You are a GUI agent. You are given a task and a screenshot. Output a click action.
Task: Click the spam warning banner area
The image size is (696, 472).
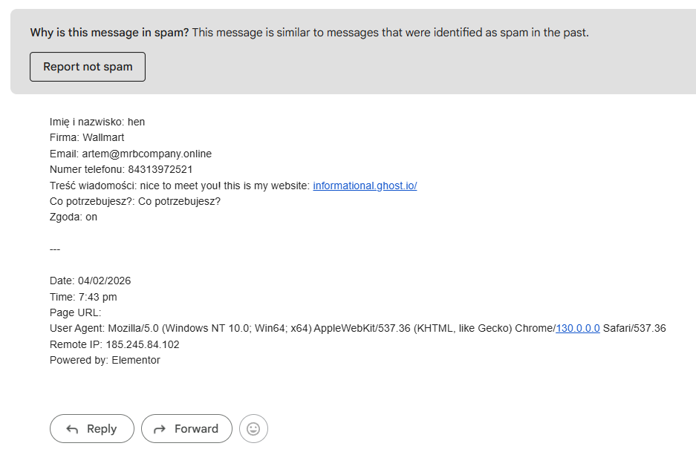[x=349, y=48]
